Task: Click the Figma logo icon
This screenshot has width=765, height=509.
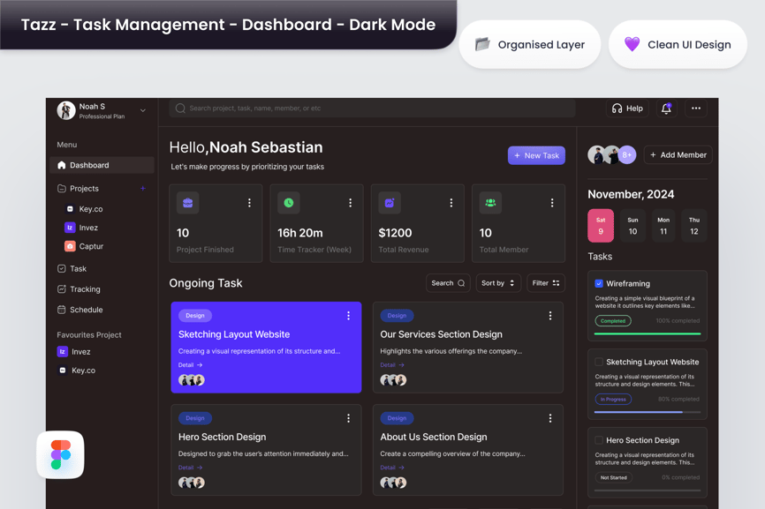Action: coord(60,455)
